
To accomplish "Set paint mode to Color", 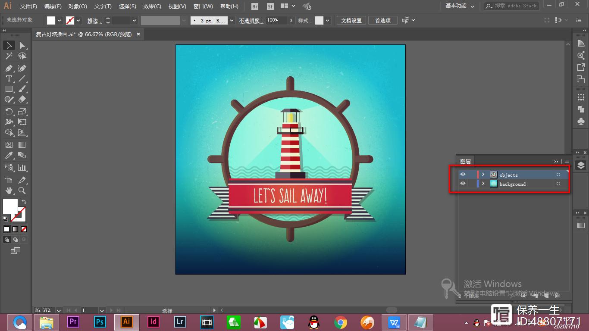I will tap(6, 229).
